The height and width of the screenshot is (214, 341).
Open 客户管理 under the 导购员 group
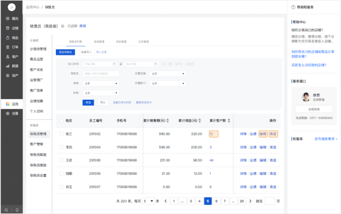[x=37, y=144]
